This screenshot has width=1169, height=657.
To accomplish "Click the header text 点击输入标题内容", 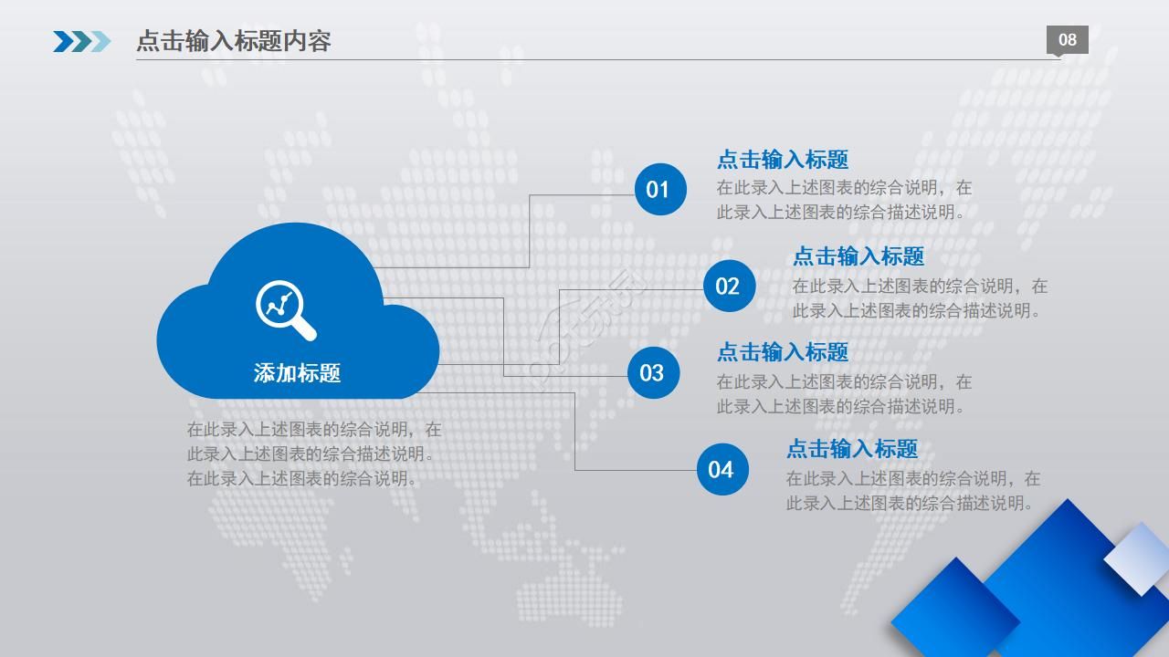I will click(233, 41).
